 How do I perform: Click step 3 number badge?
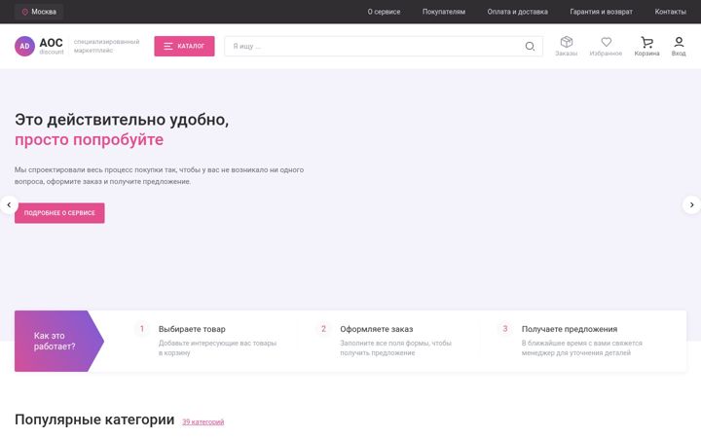[504, 329]
